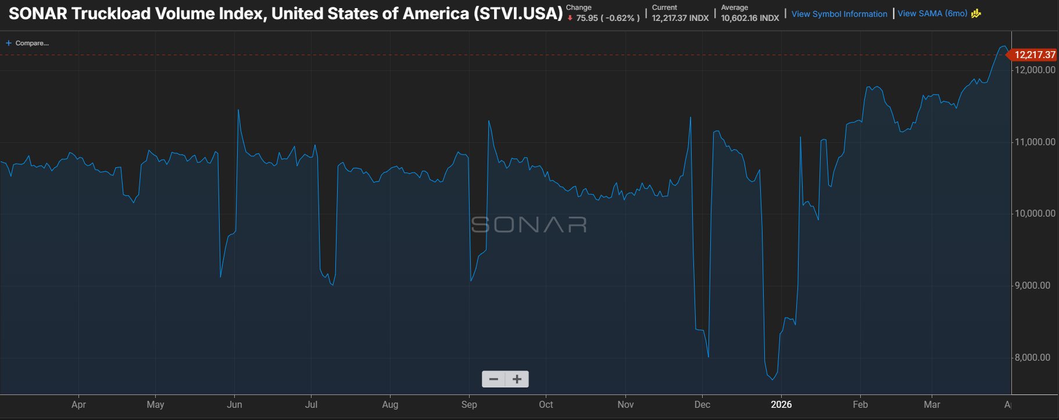Click the 8,000.00 price axis label
Viewport: 1059px width, 420px height.
[x=1032, y=357]
